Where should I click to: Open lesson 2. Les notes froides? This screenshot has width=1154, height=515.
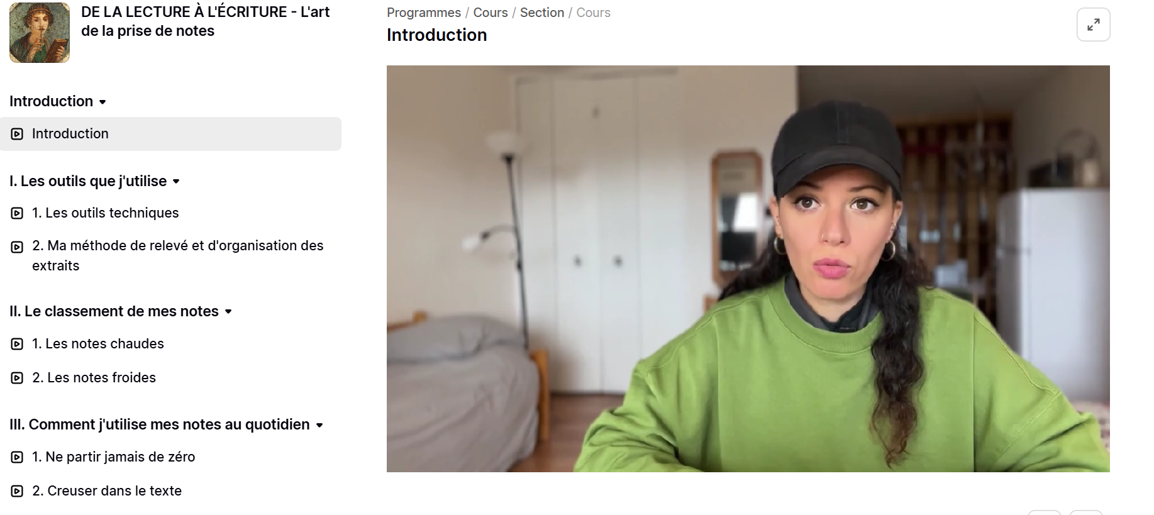click(x=94, y=377)
